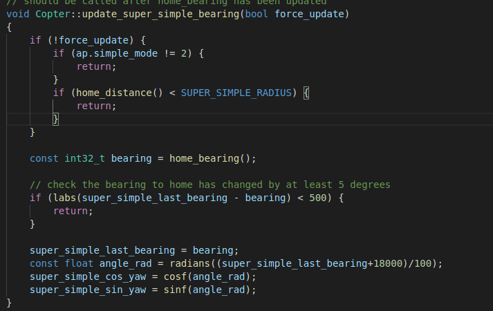Click the float keyword on angle_rad line
Image resolution: width=493 pixels, height=311 pixels.
79,263
